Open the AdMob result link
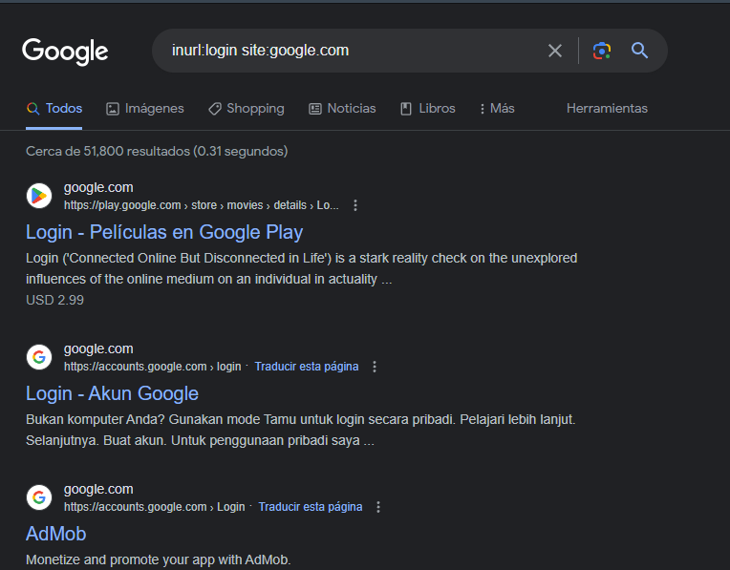 coord(55,534)
